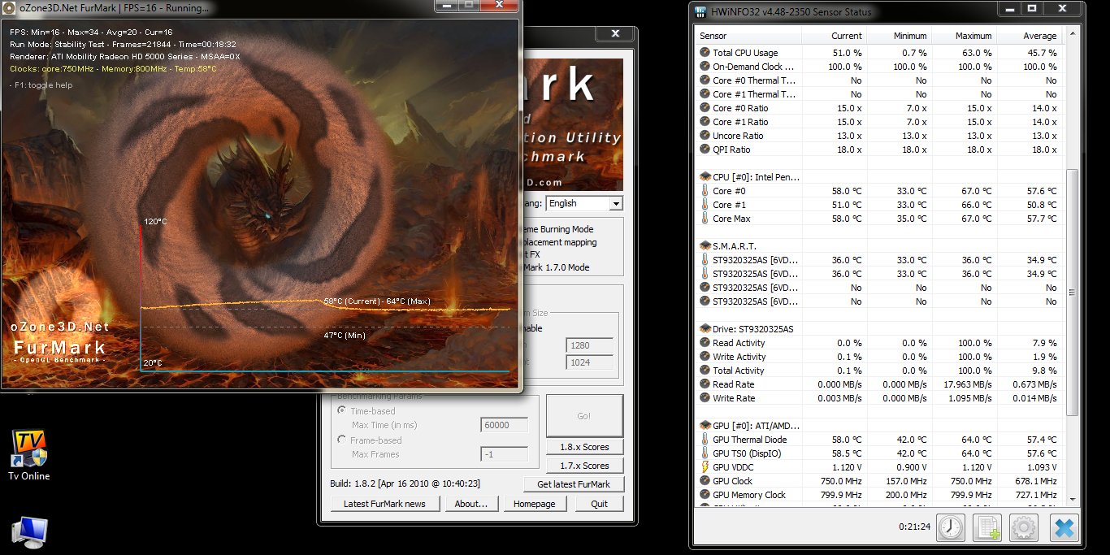Click the HWiNFO scrollbar up arrow

click(1072, 35)
